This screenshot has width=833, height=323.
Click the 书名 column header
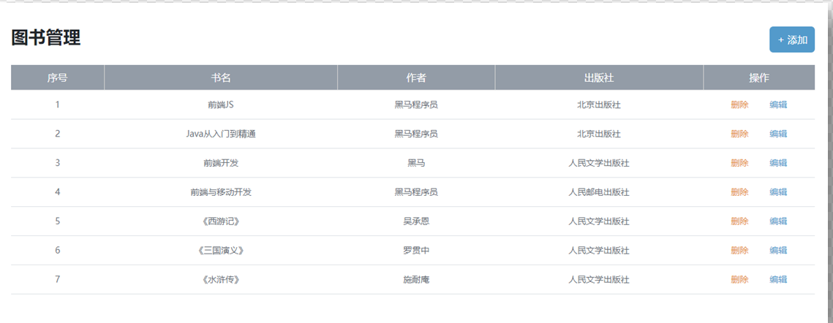[221, 77]
